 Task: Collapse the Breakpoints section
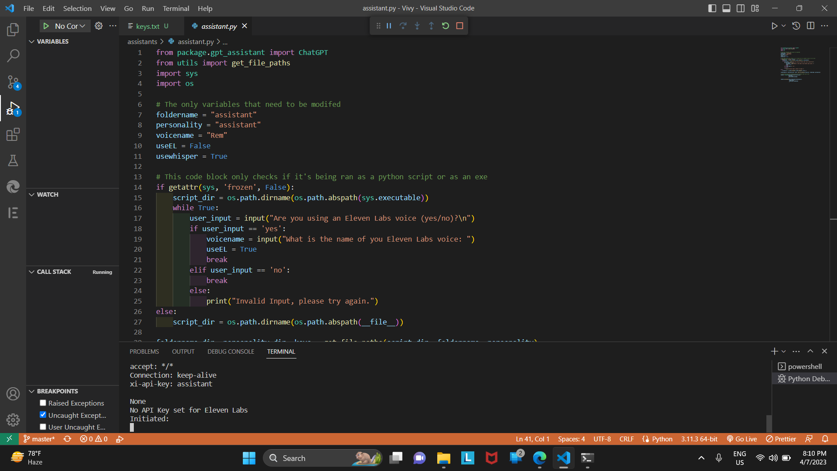(x=31, y=391)
